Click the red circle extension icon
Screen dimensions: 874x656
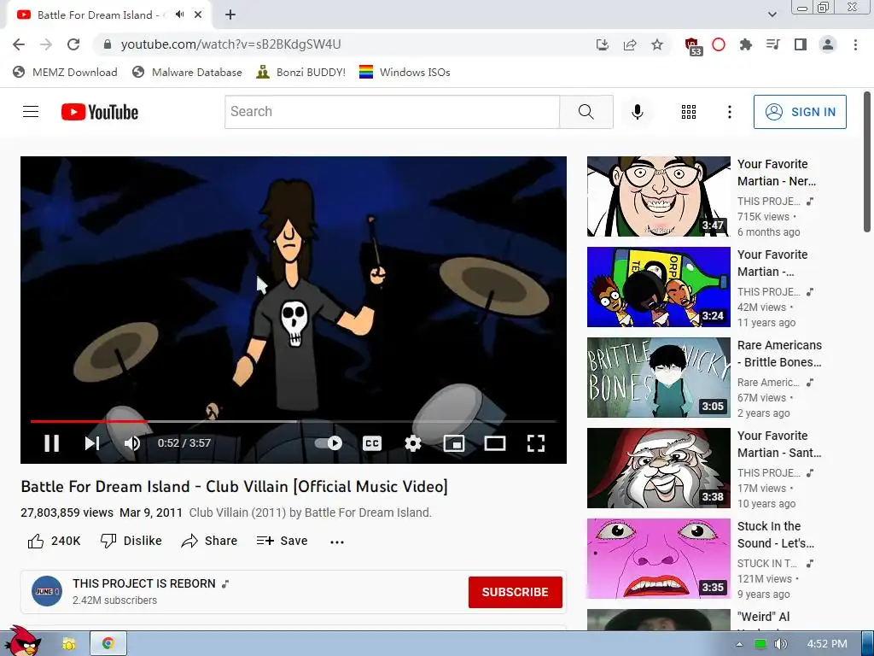[x=719, y=44]
